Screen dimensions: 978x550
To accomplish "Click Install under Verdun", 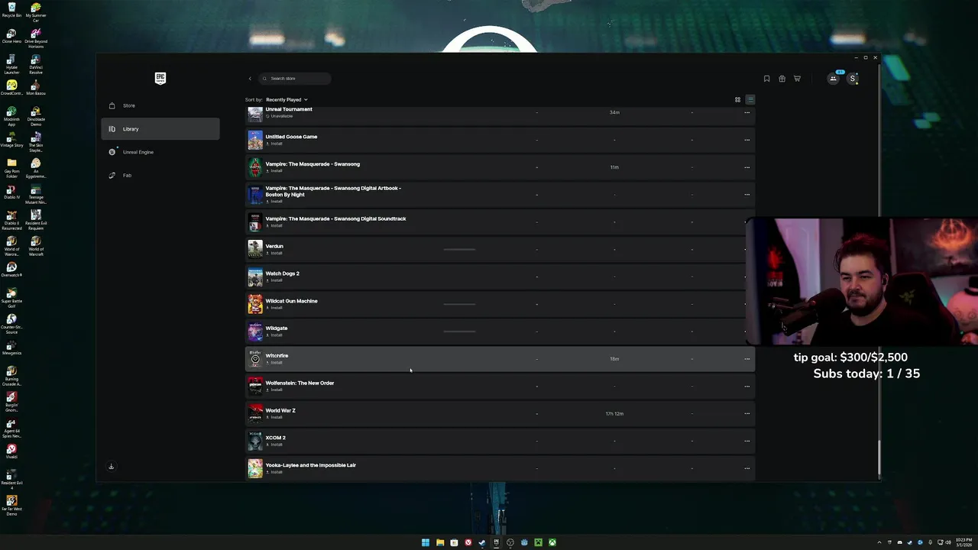I will tap(275, 253).
